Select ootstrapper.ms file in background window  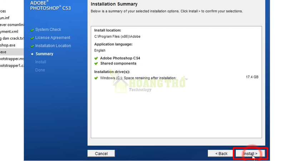pos(12,59)
